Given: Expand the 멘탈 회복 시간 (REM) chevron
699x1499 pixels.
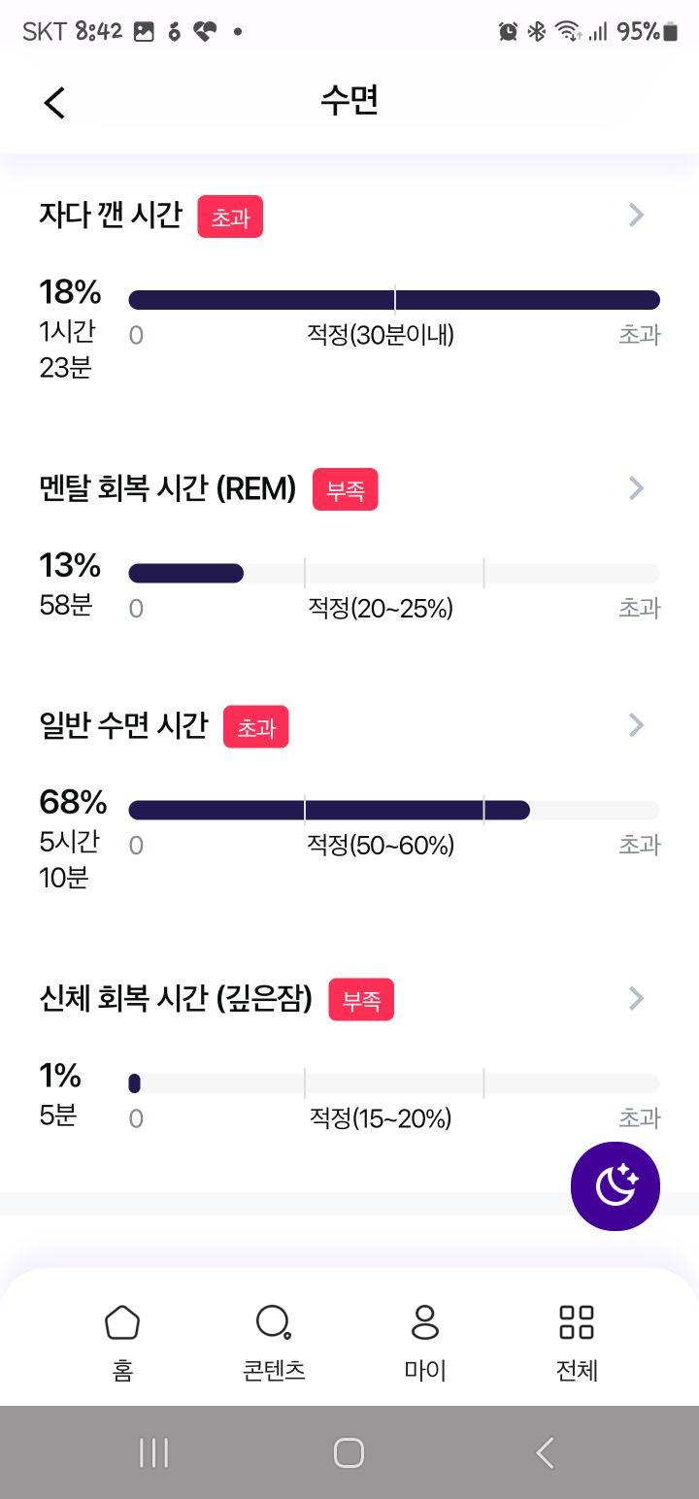Looking at the screenshot, I should click(x=636, y=487).
